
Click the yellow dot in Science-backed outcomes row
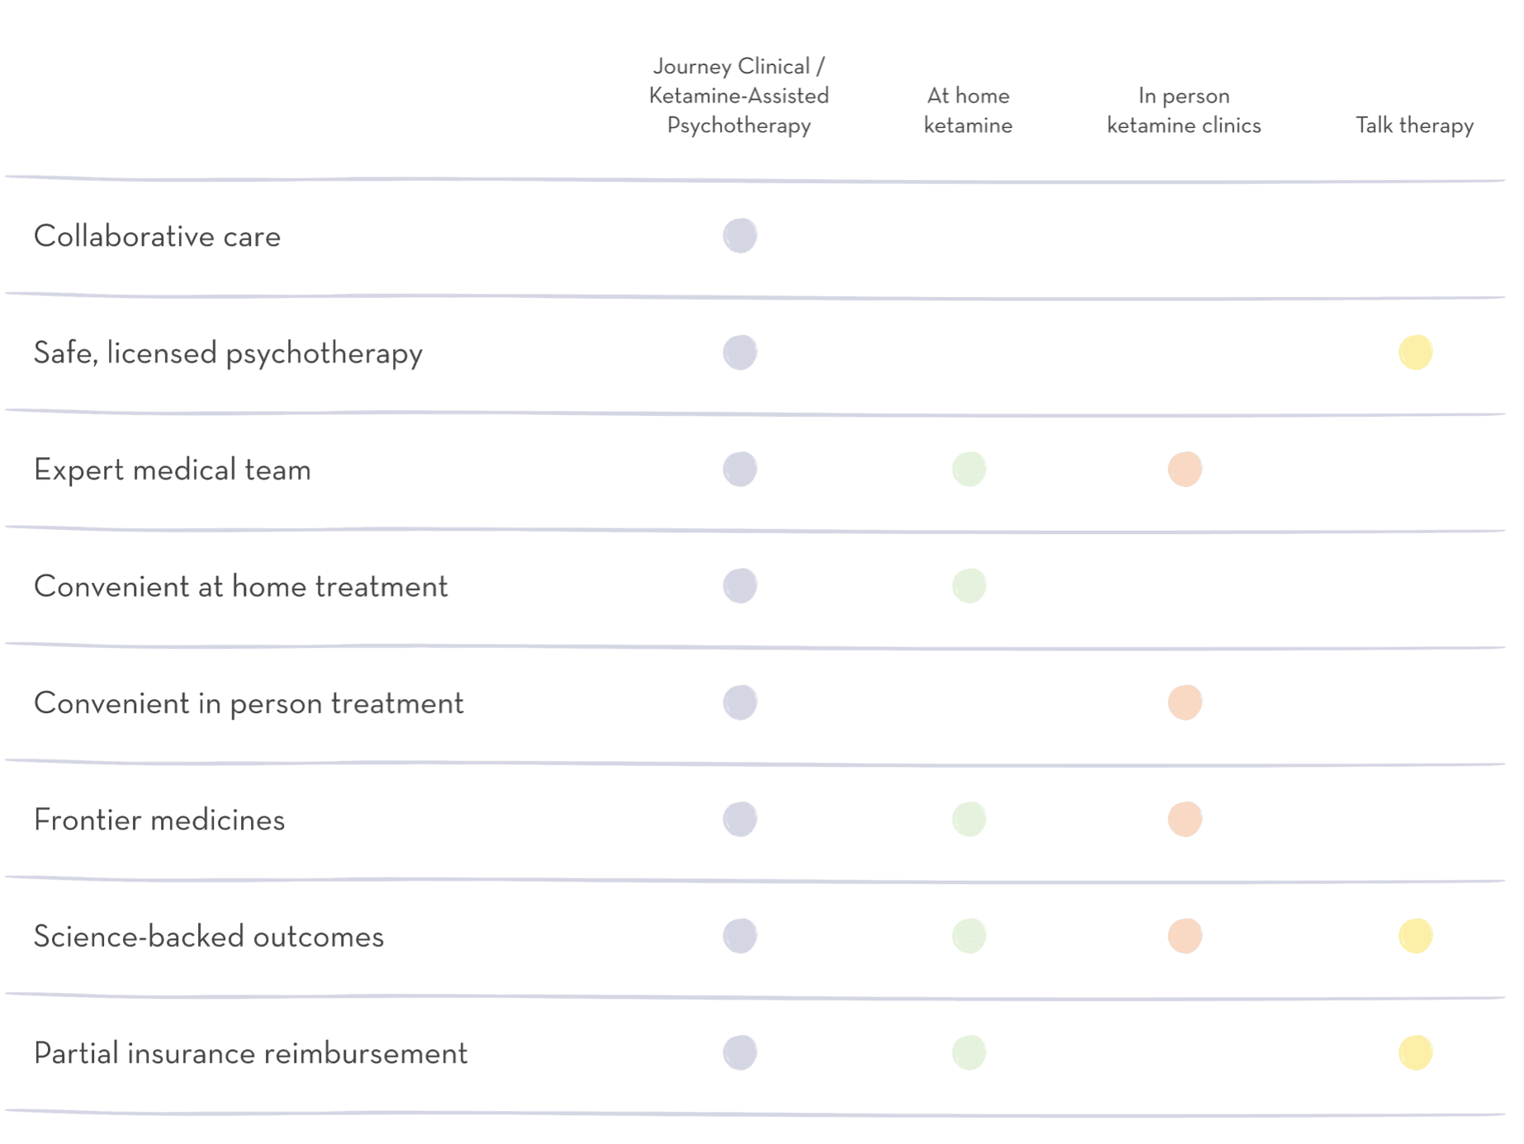click(1415, 936)
